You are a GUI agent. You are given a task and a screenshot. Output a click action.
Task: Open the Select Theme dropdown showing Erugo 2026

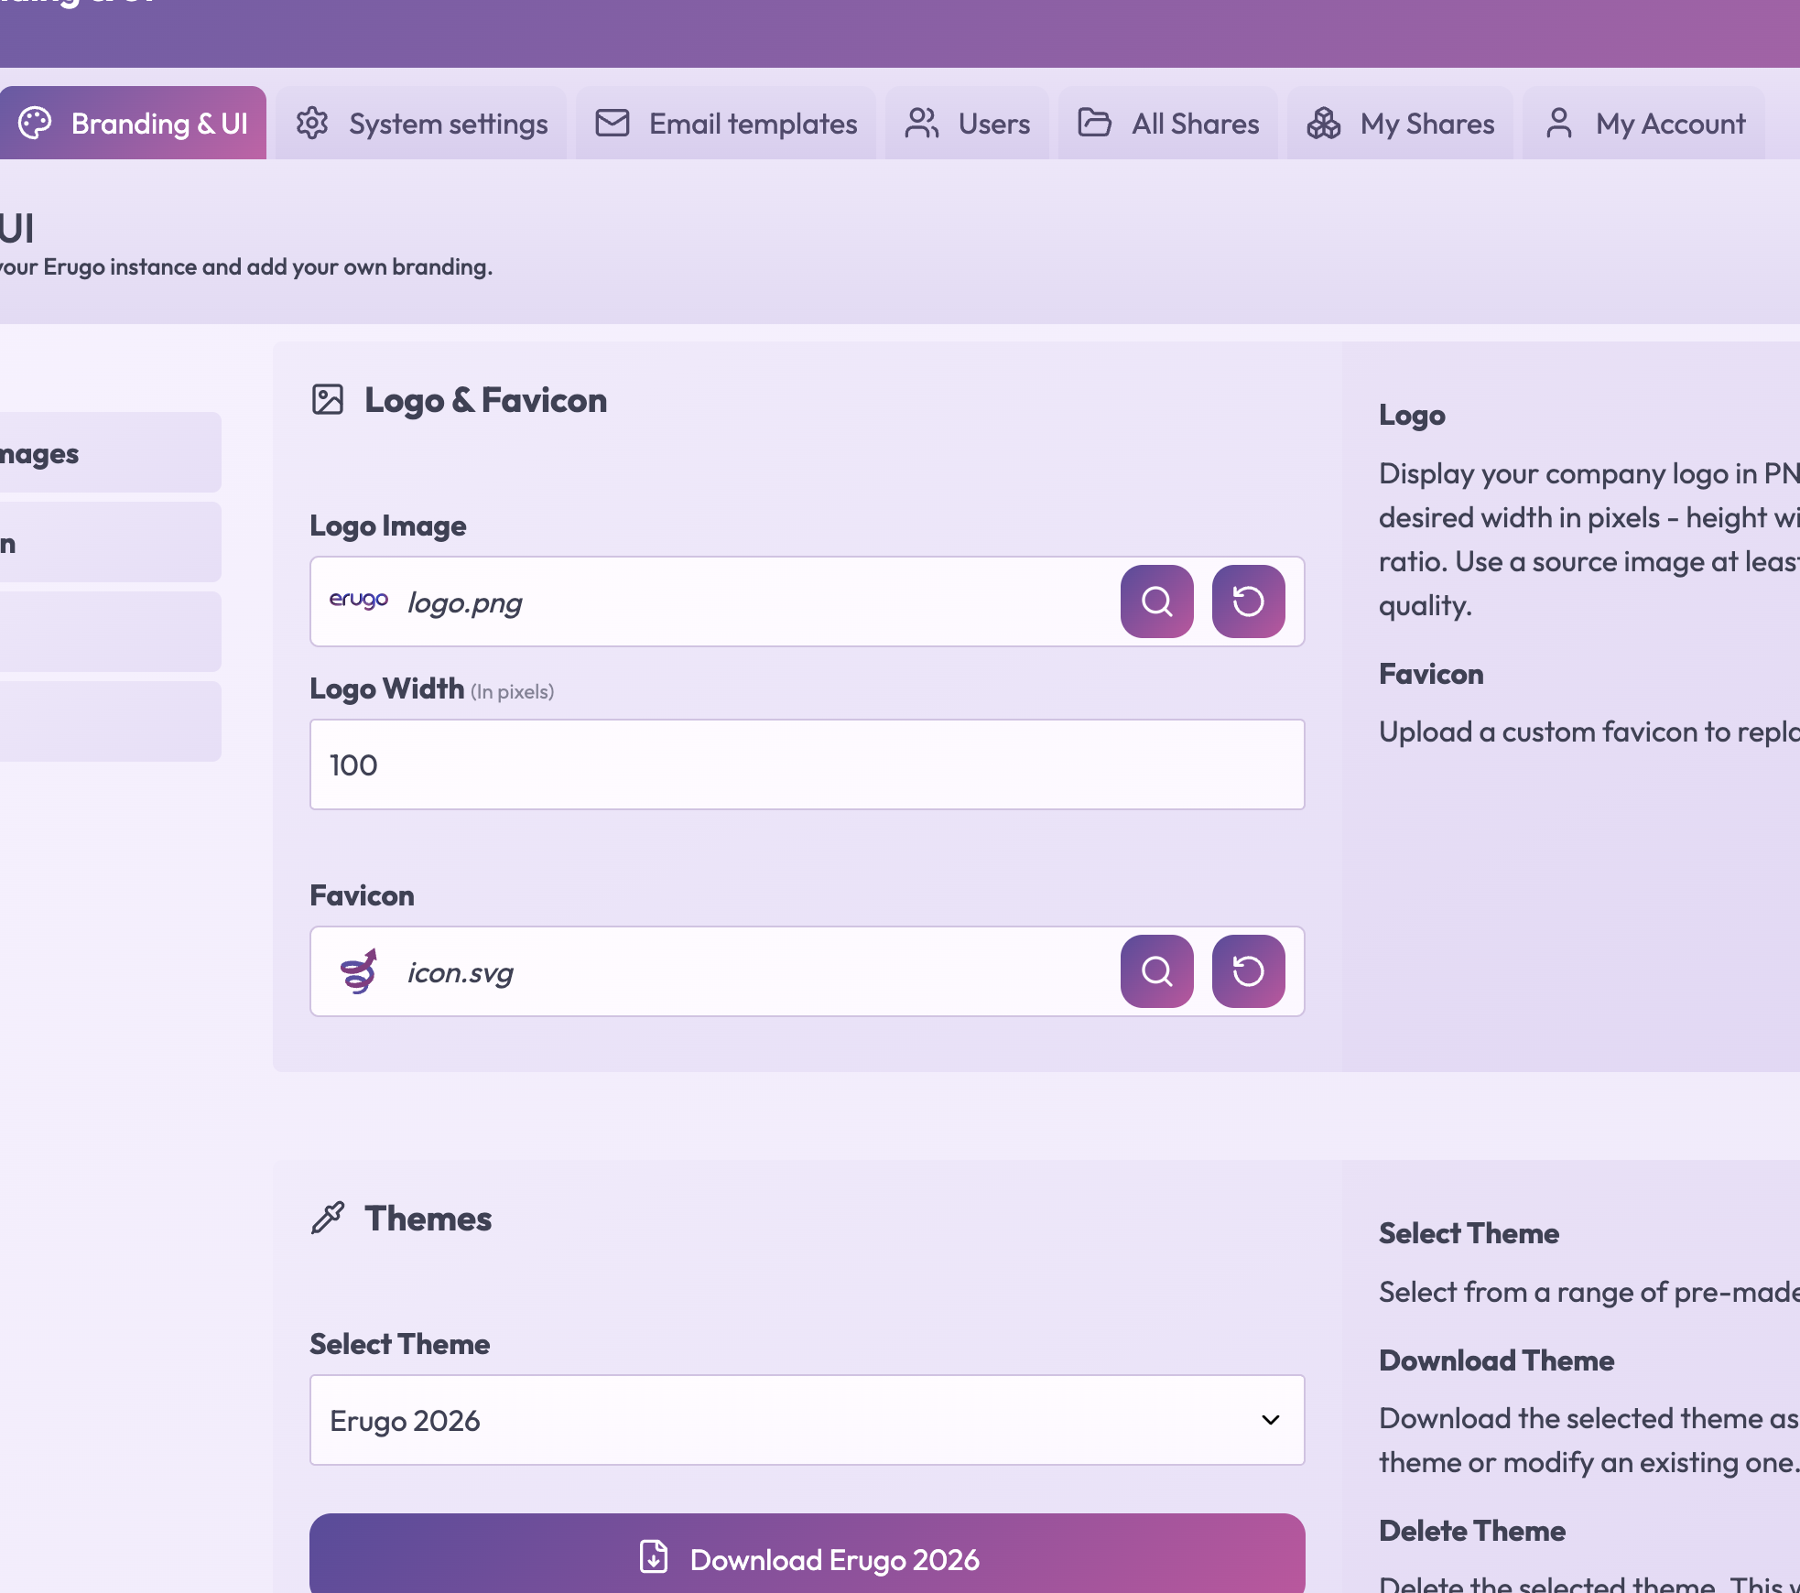pyautogui.click(x=807, y=1420)
